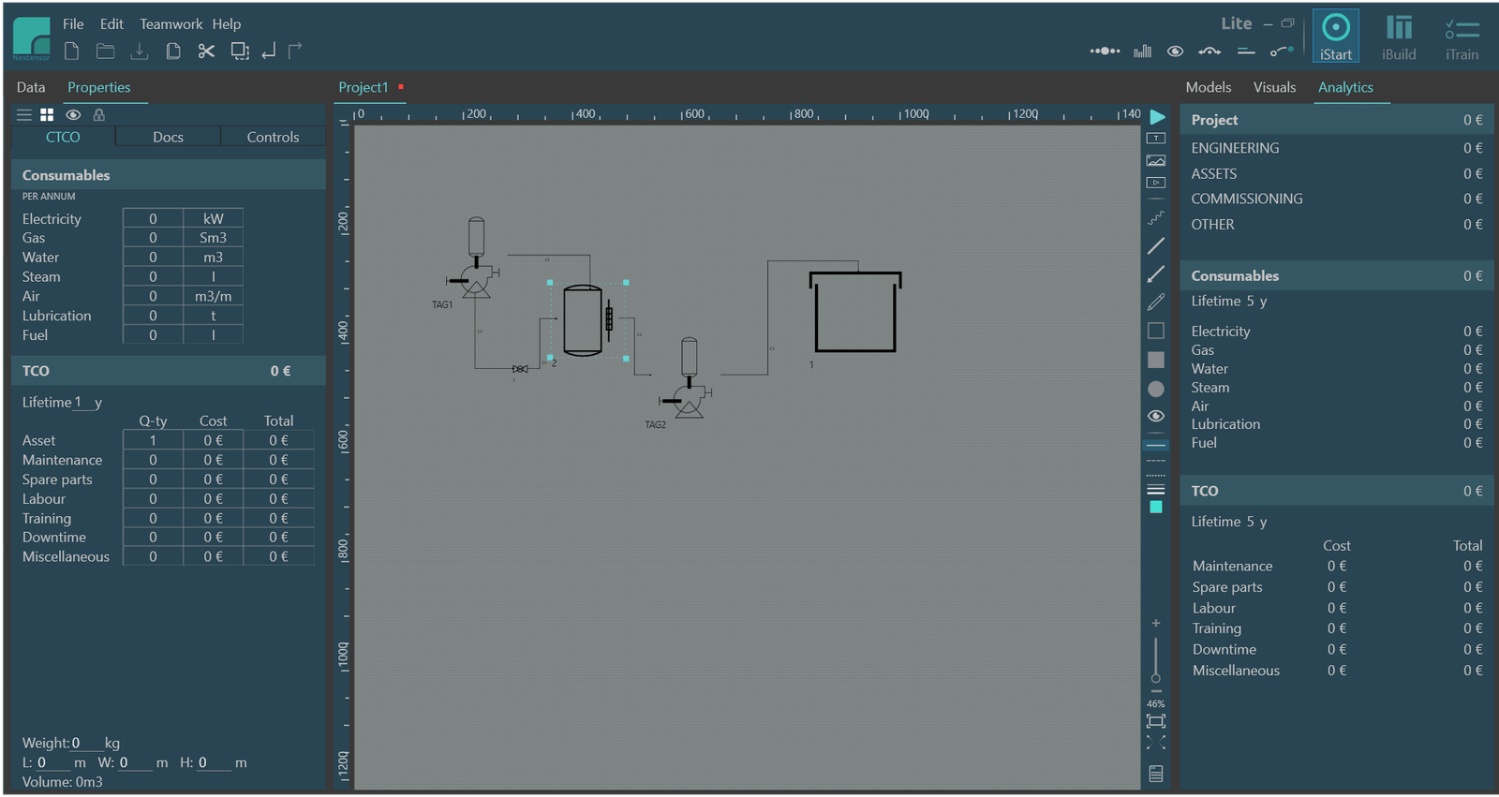
Task: Toggle eye icon in drawing toolbar
Action: pos(1156,416)
